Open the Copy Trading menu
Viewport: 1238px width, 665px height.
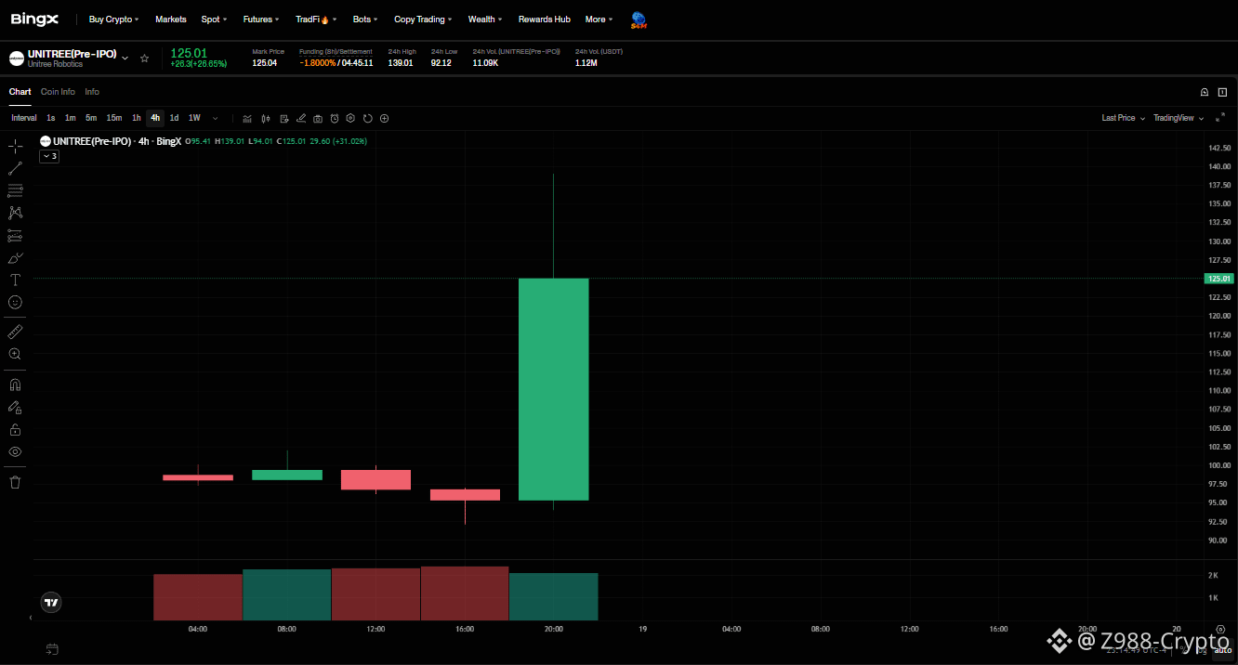coord(423,19)
